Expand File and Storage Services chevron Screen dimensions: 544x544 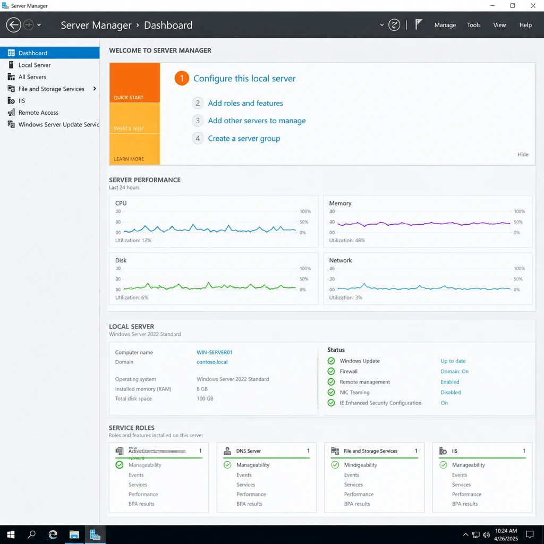click(95, 89)
